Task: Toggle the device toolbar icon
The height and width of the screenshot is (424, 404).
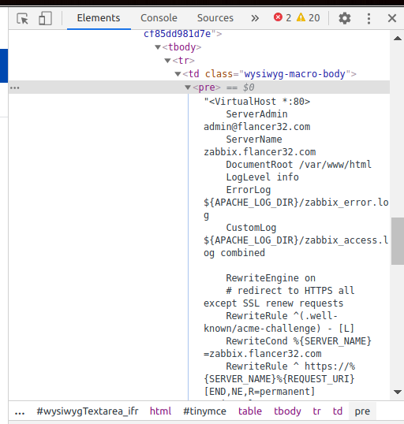Action: click(45, 18)
